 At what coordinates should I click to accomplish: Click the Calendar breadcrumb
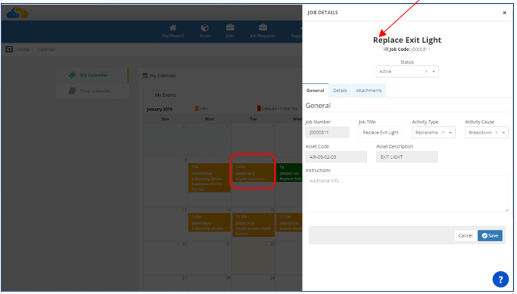46,49
